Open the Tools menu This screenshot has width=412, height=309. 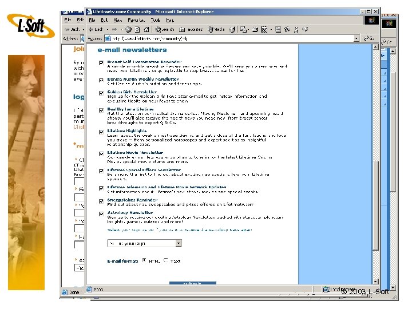[x=155, y=20]
